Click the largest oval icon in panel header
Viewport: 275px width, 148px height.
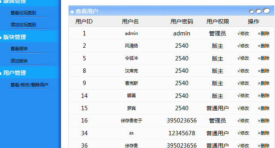point(267,11)
